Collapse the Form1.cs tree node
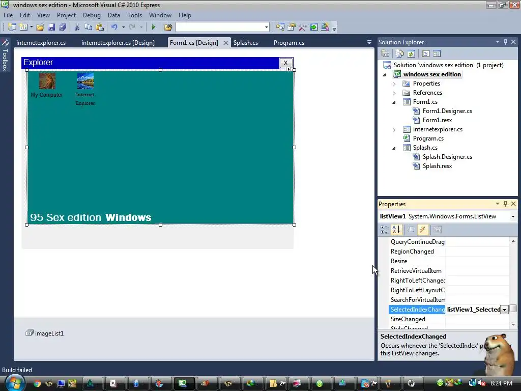 pyautogui.click(x=394, y=102)
